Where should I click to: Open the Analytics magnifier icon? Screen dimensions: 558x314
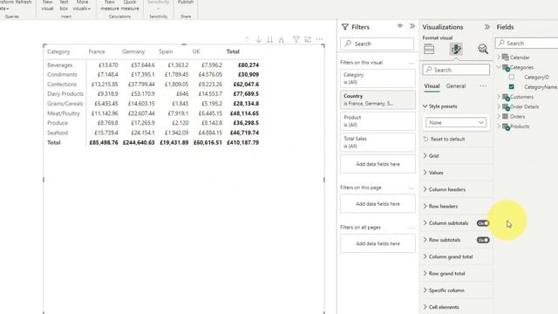pos(483,49)
